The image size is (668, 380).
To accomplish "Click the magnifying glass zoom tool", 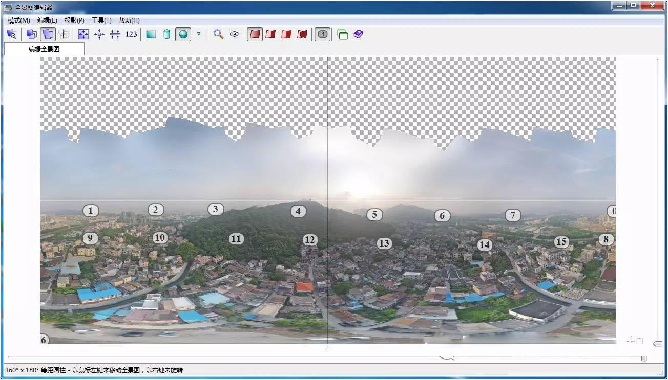I will click(x=219, y=34).
